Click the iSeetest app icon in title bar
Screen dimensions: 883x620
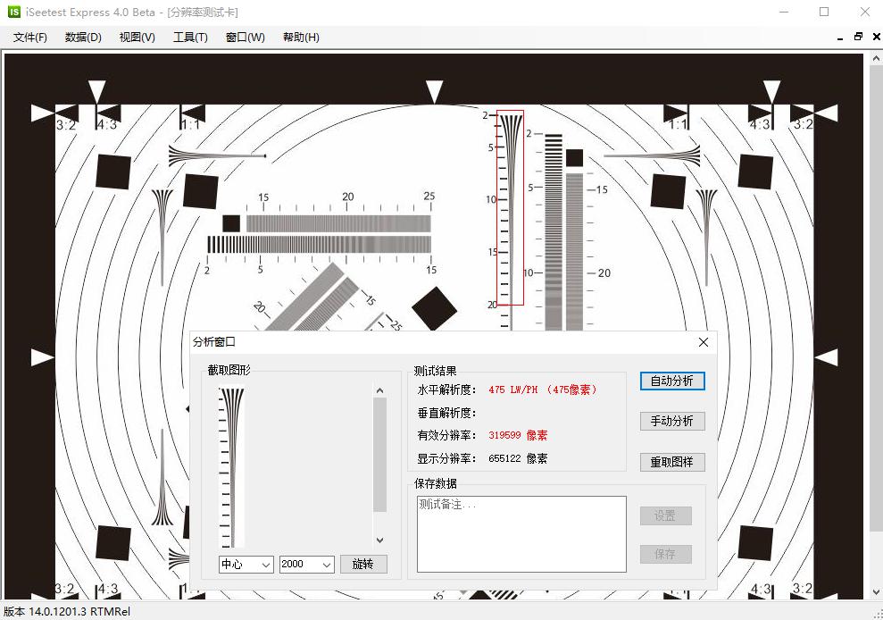(x=14, y=12)
